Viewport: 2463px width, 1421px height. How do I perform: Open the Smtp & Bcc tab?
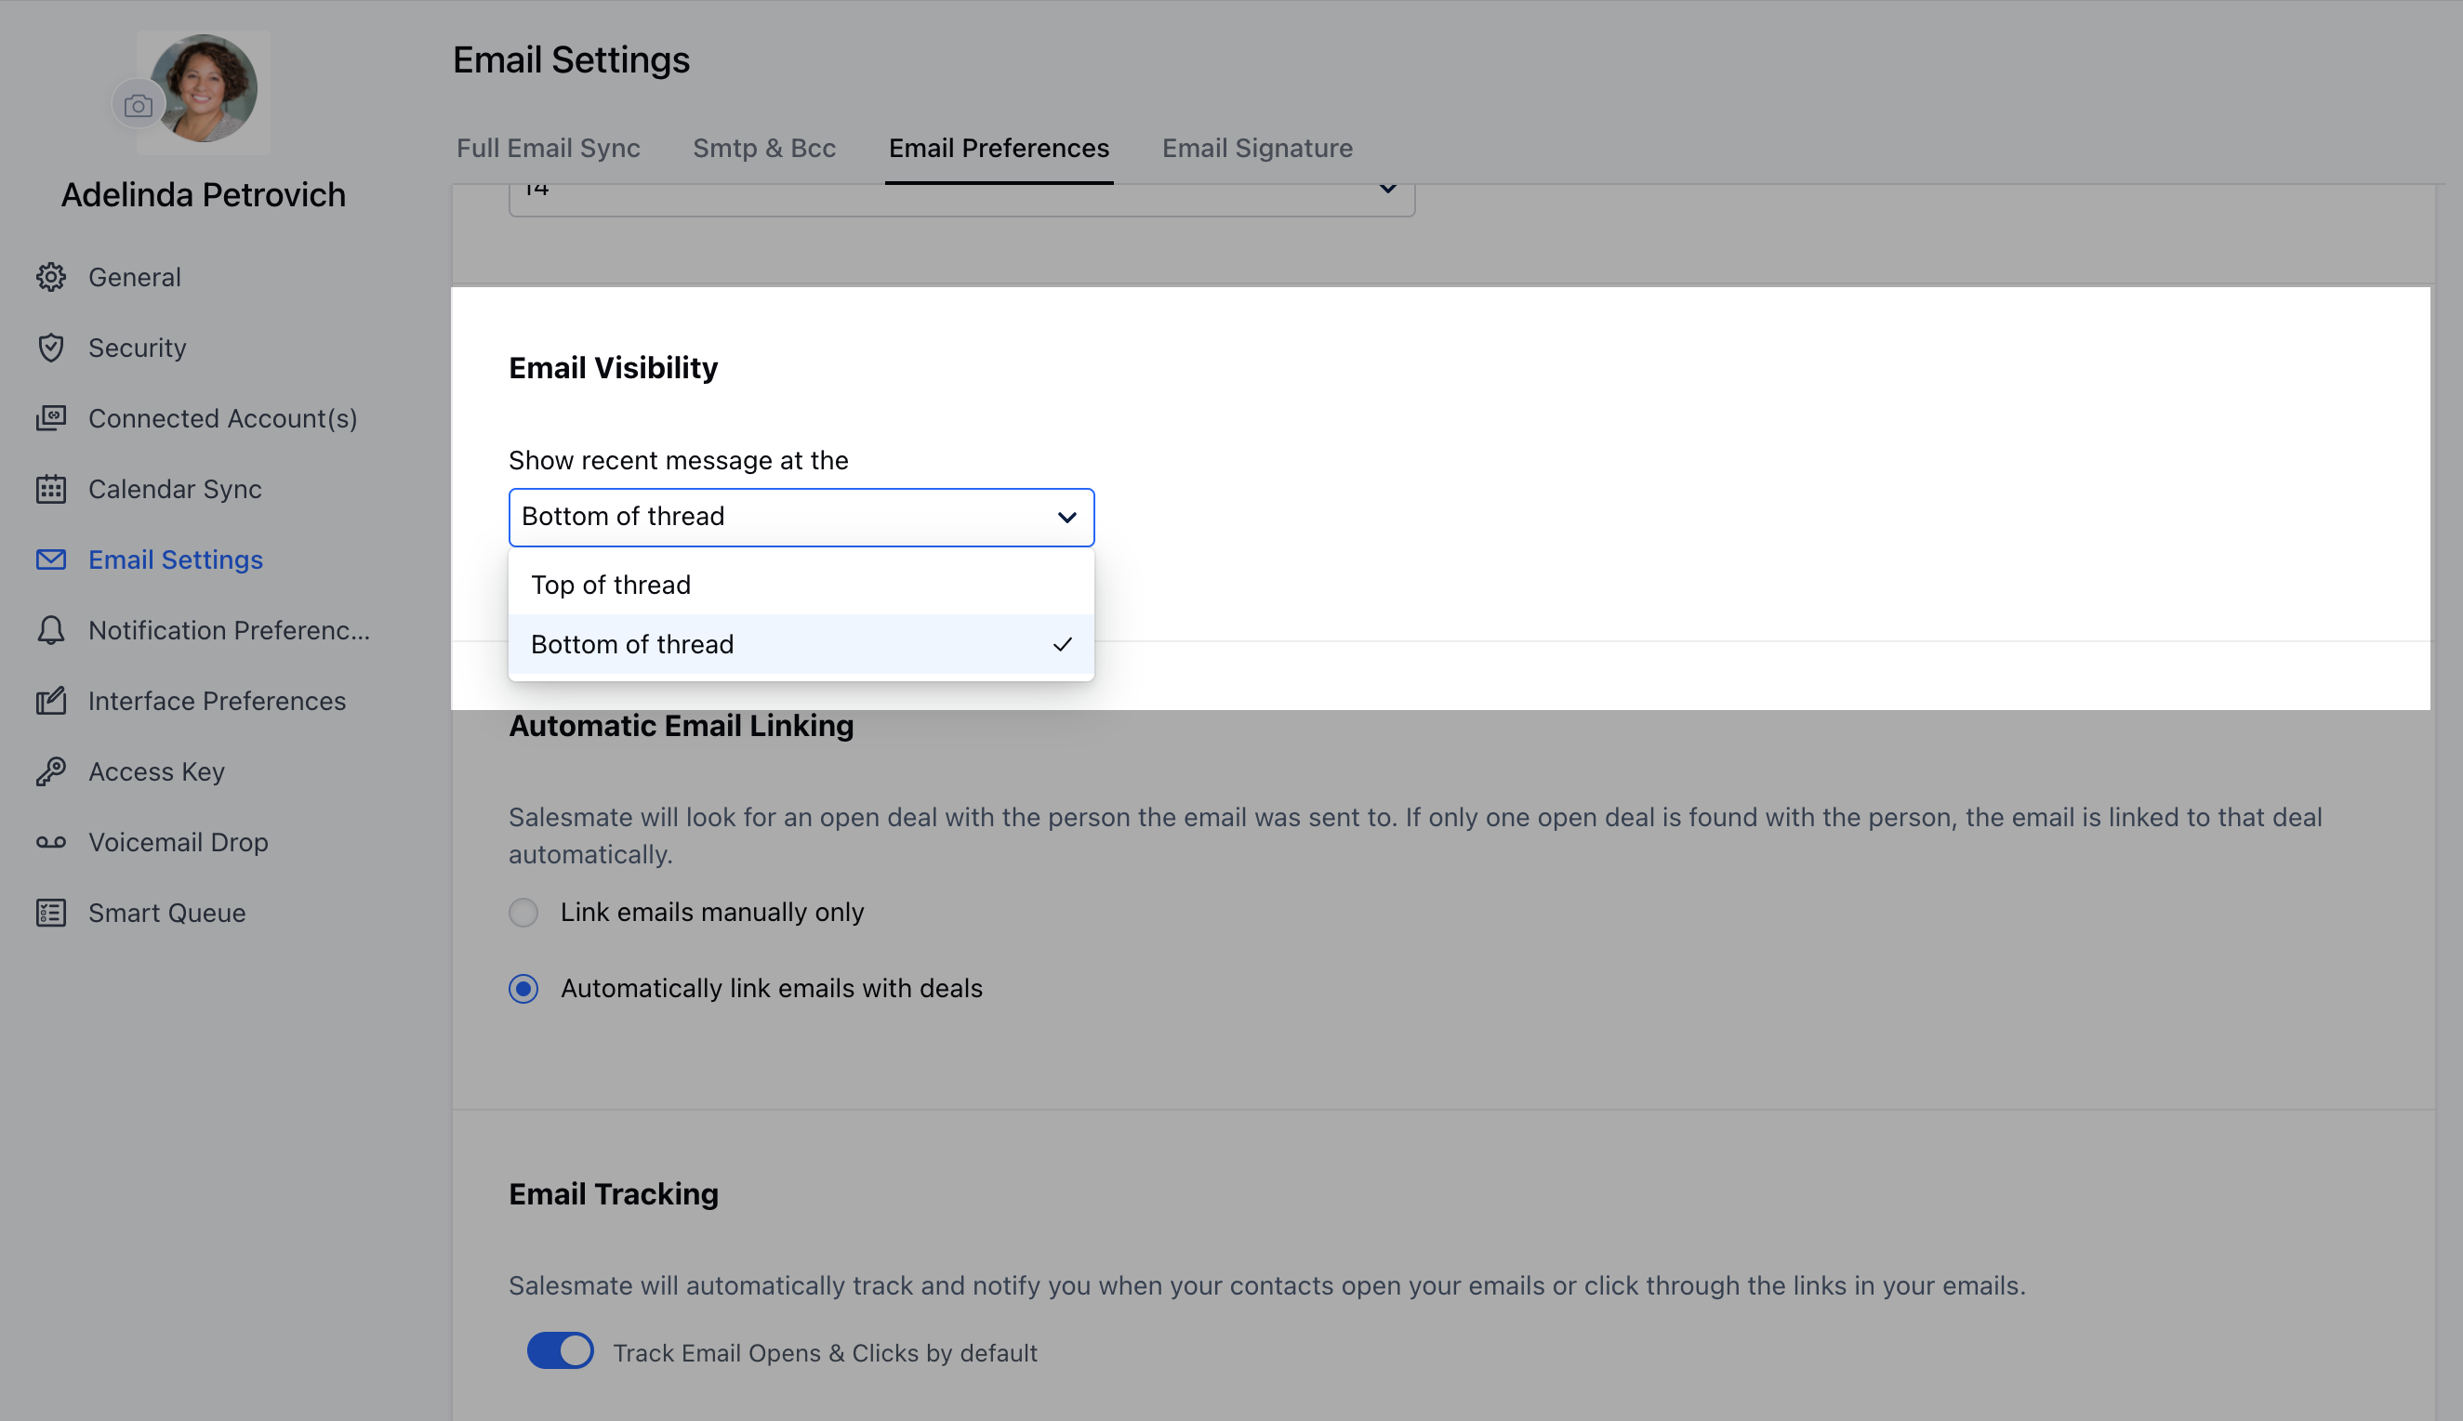[763, 149]
